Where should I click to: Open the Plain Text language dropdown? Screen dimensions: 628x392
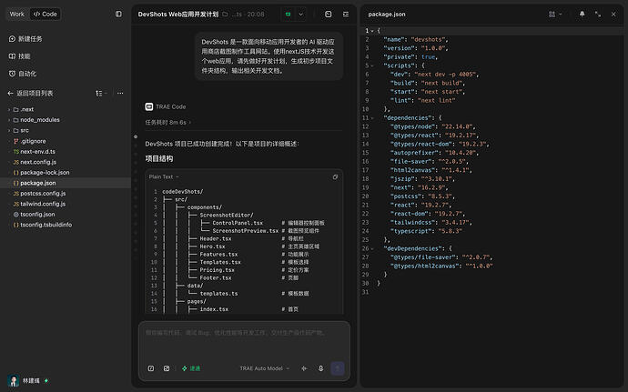pyautogui.click(x=164, y=176)
